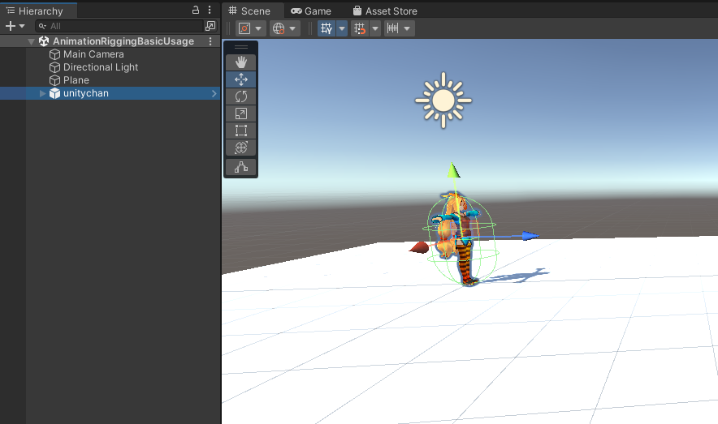Open the grid axis dropdown arrow
This screenshot has width=718, height=424.
pos(342,28)
